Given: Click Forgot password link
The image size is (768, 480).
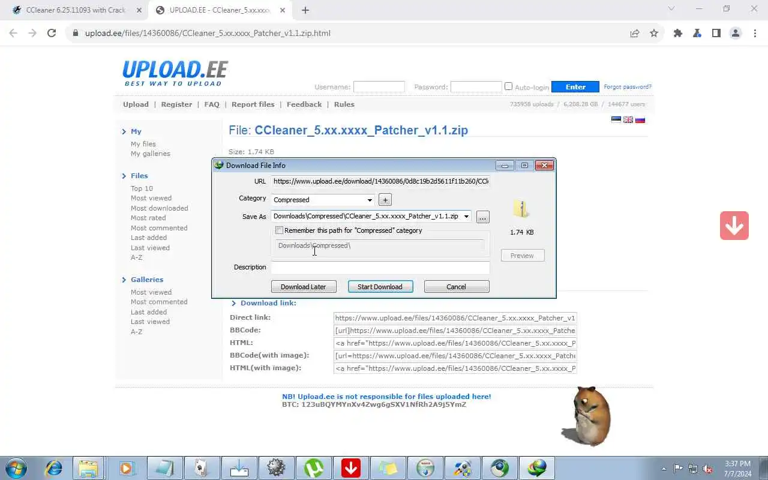Looking at the screenshot, I should [628, 87].
